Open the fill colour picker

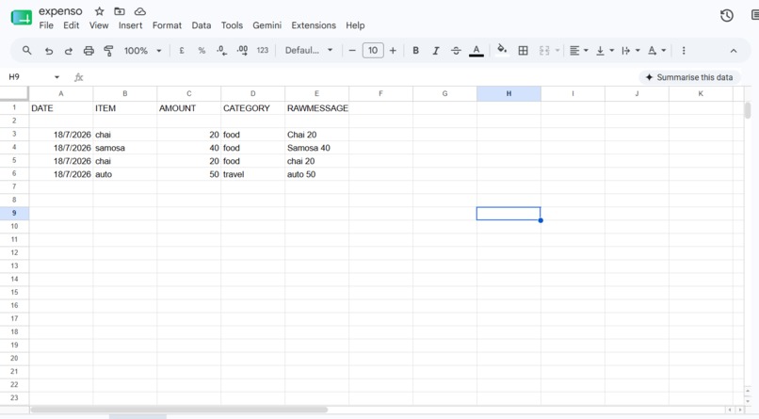tap(502, 49)
